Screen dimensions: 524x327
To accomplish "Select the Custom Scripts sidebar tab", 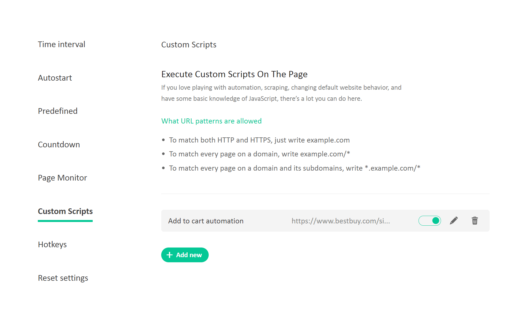I will pos(65,211).
